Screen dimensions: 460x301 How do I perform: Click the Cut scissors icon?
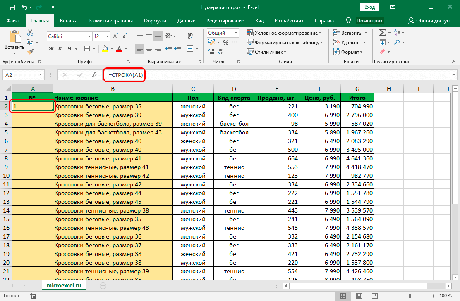click(30, 33)
